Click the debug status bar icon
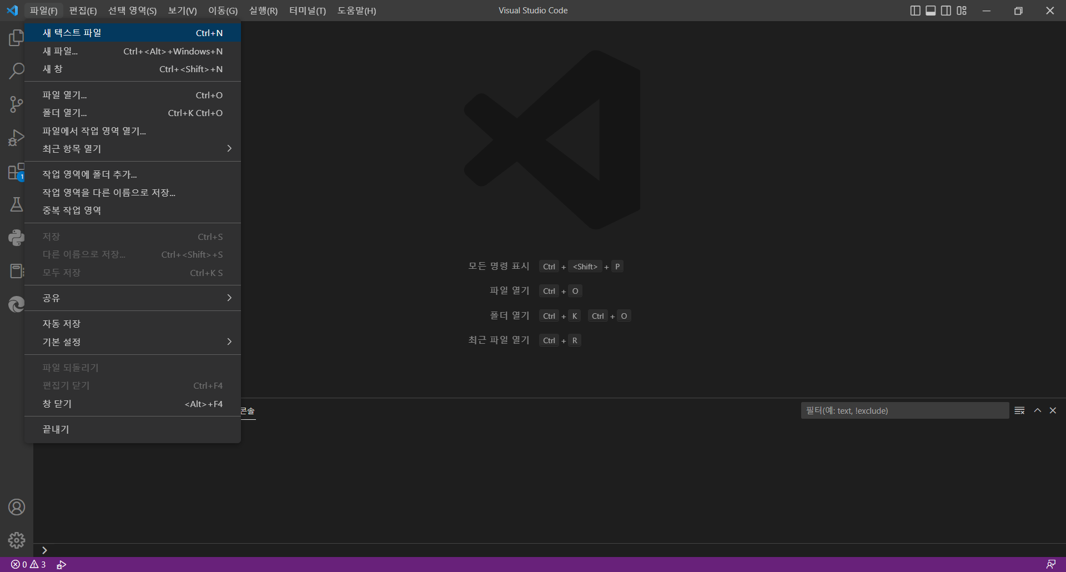The image size is (1066, 572). [61, 564]
